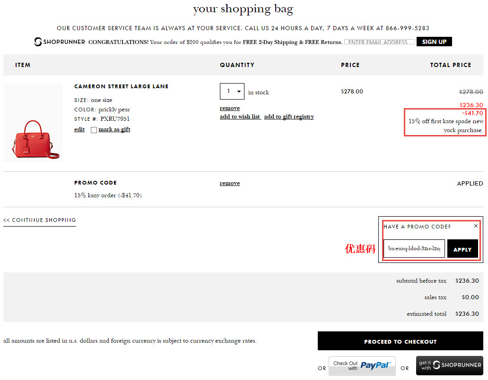Click the 'your shopping bag' heading
Image resolution: width=488 pixels, height=380 pixels.
[x=243, y=9]
